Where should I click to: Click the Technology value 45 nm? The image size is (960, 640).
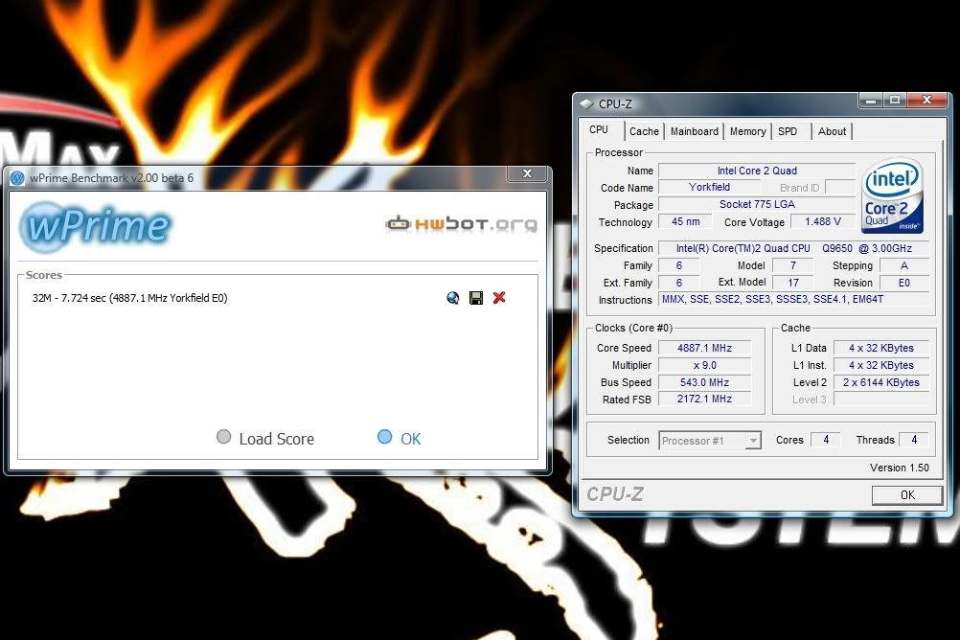coord(685,221)
